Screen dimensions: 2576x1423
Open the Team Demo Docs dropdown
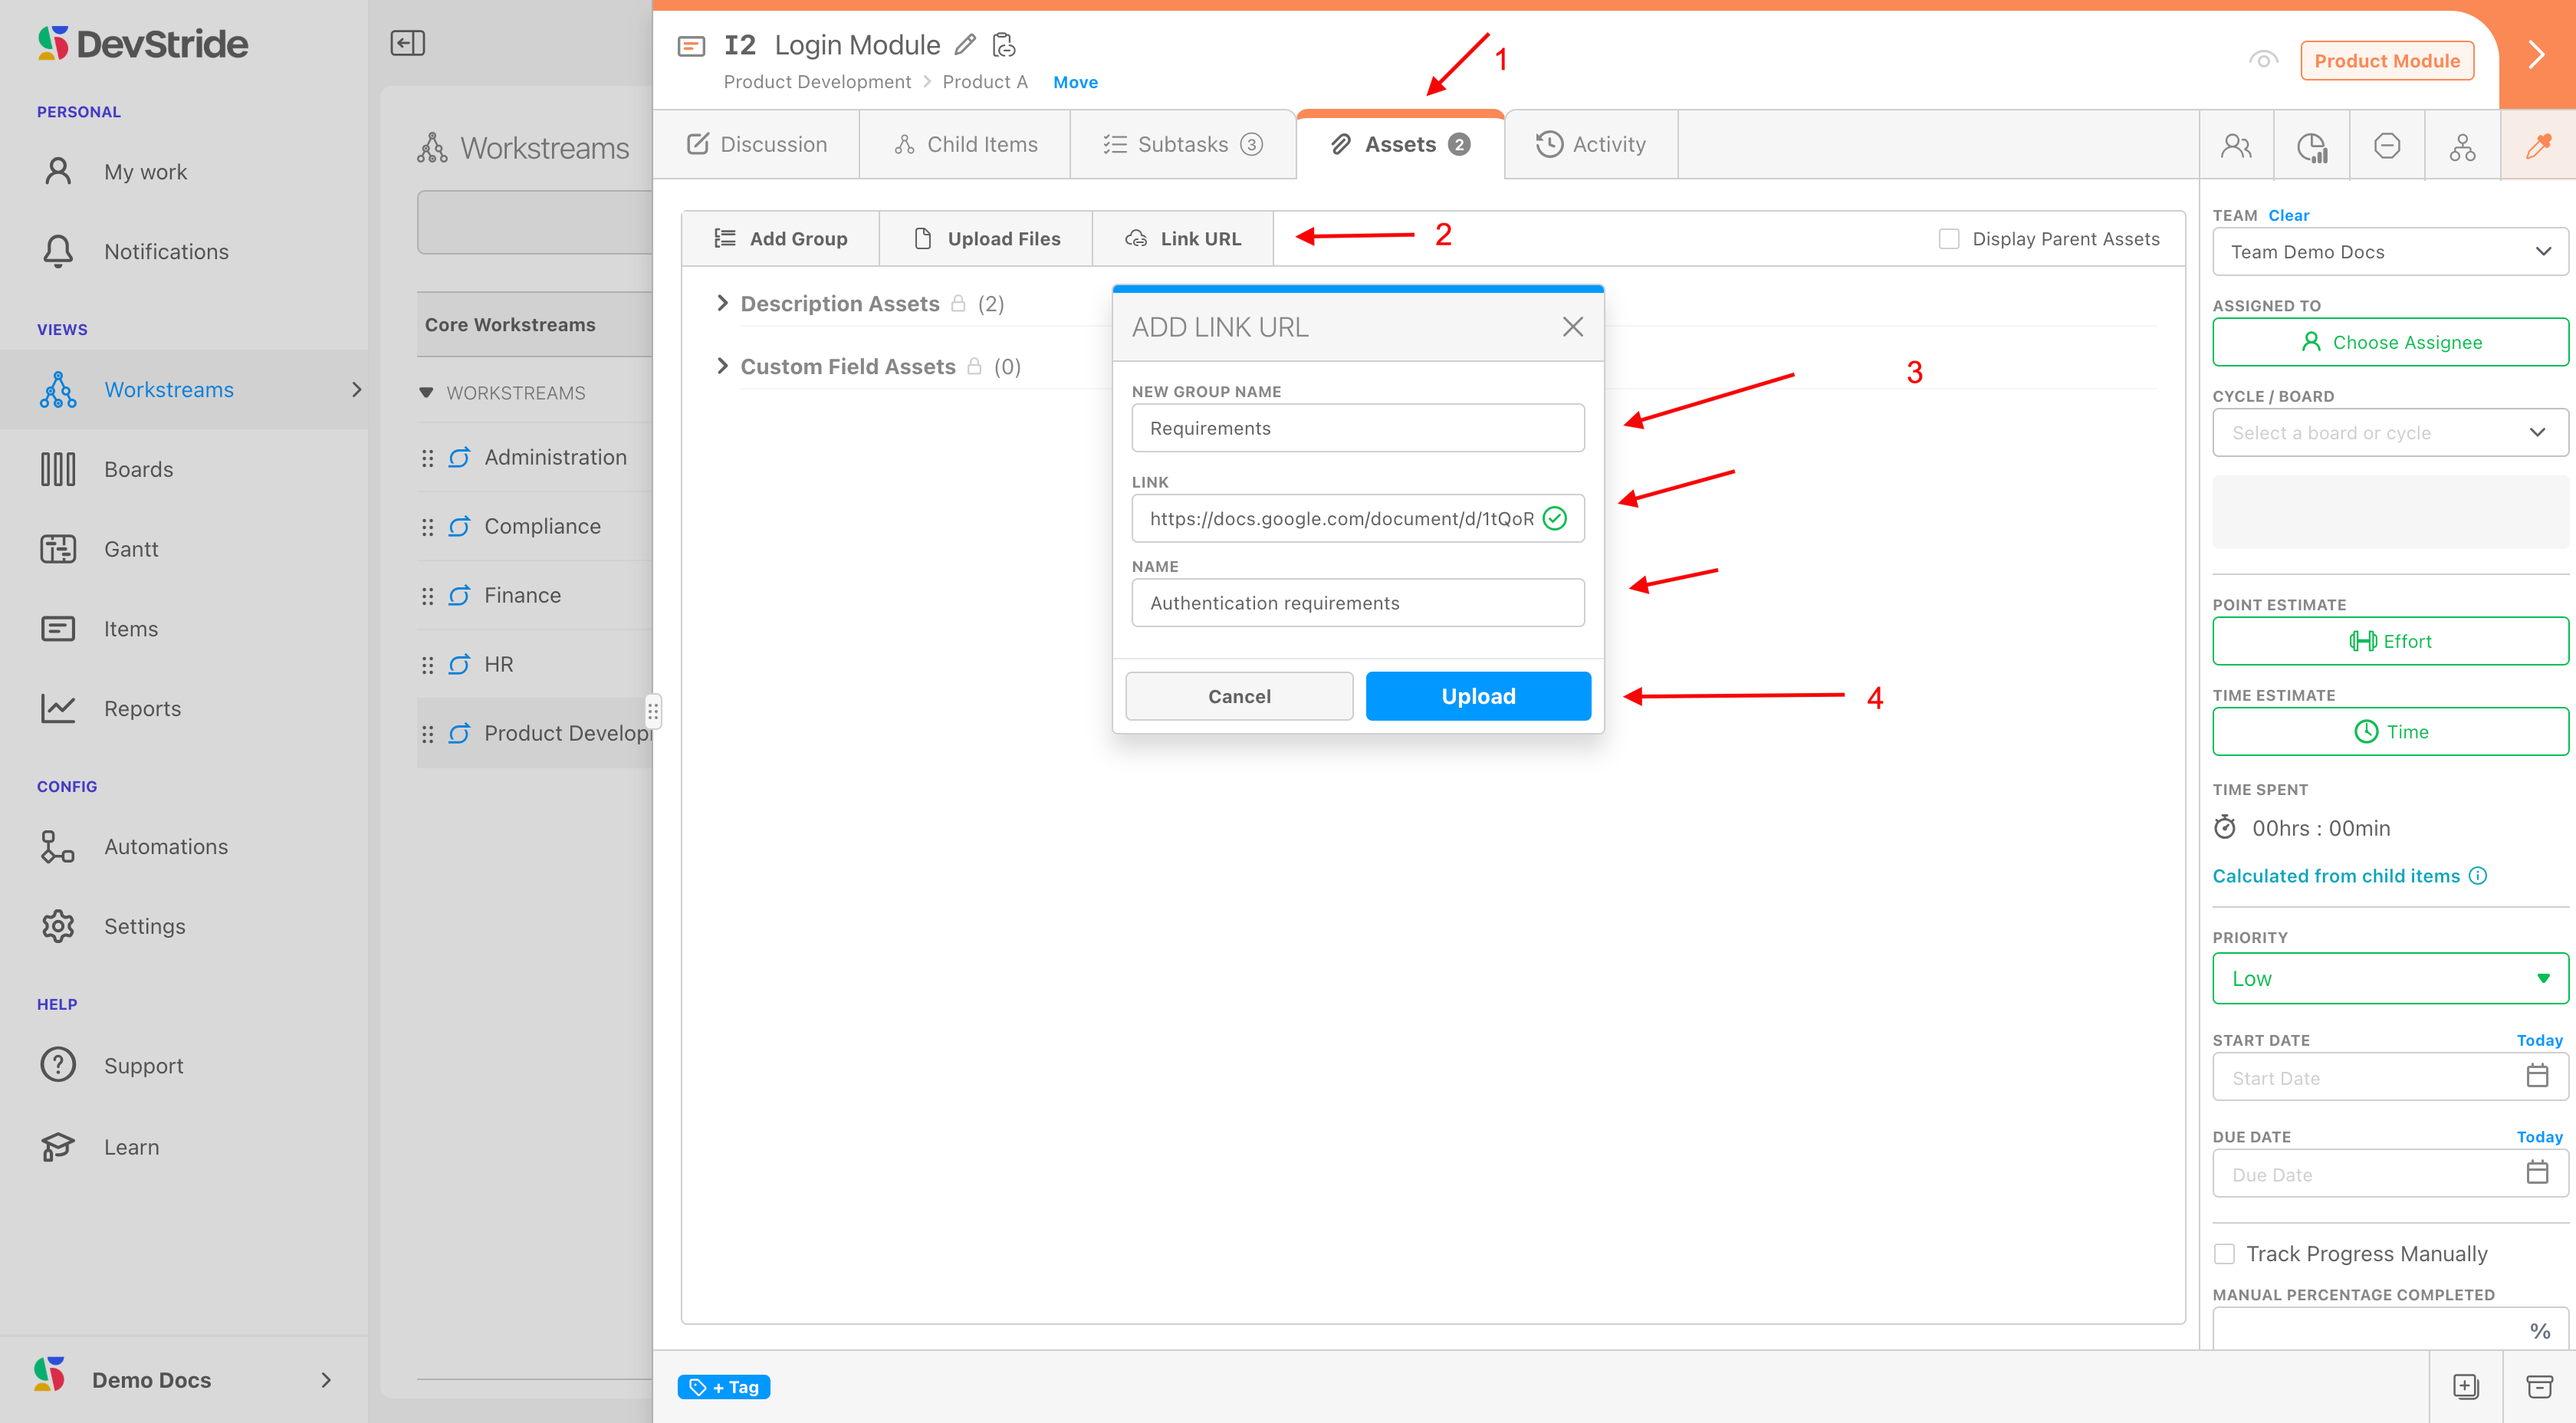tap(2390, 252)
